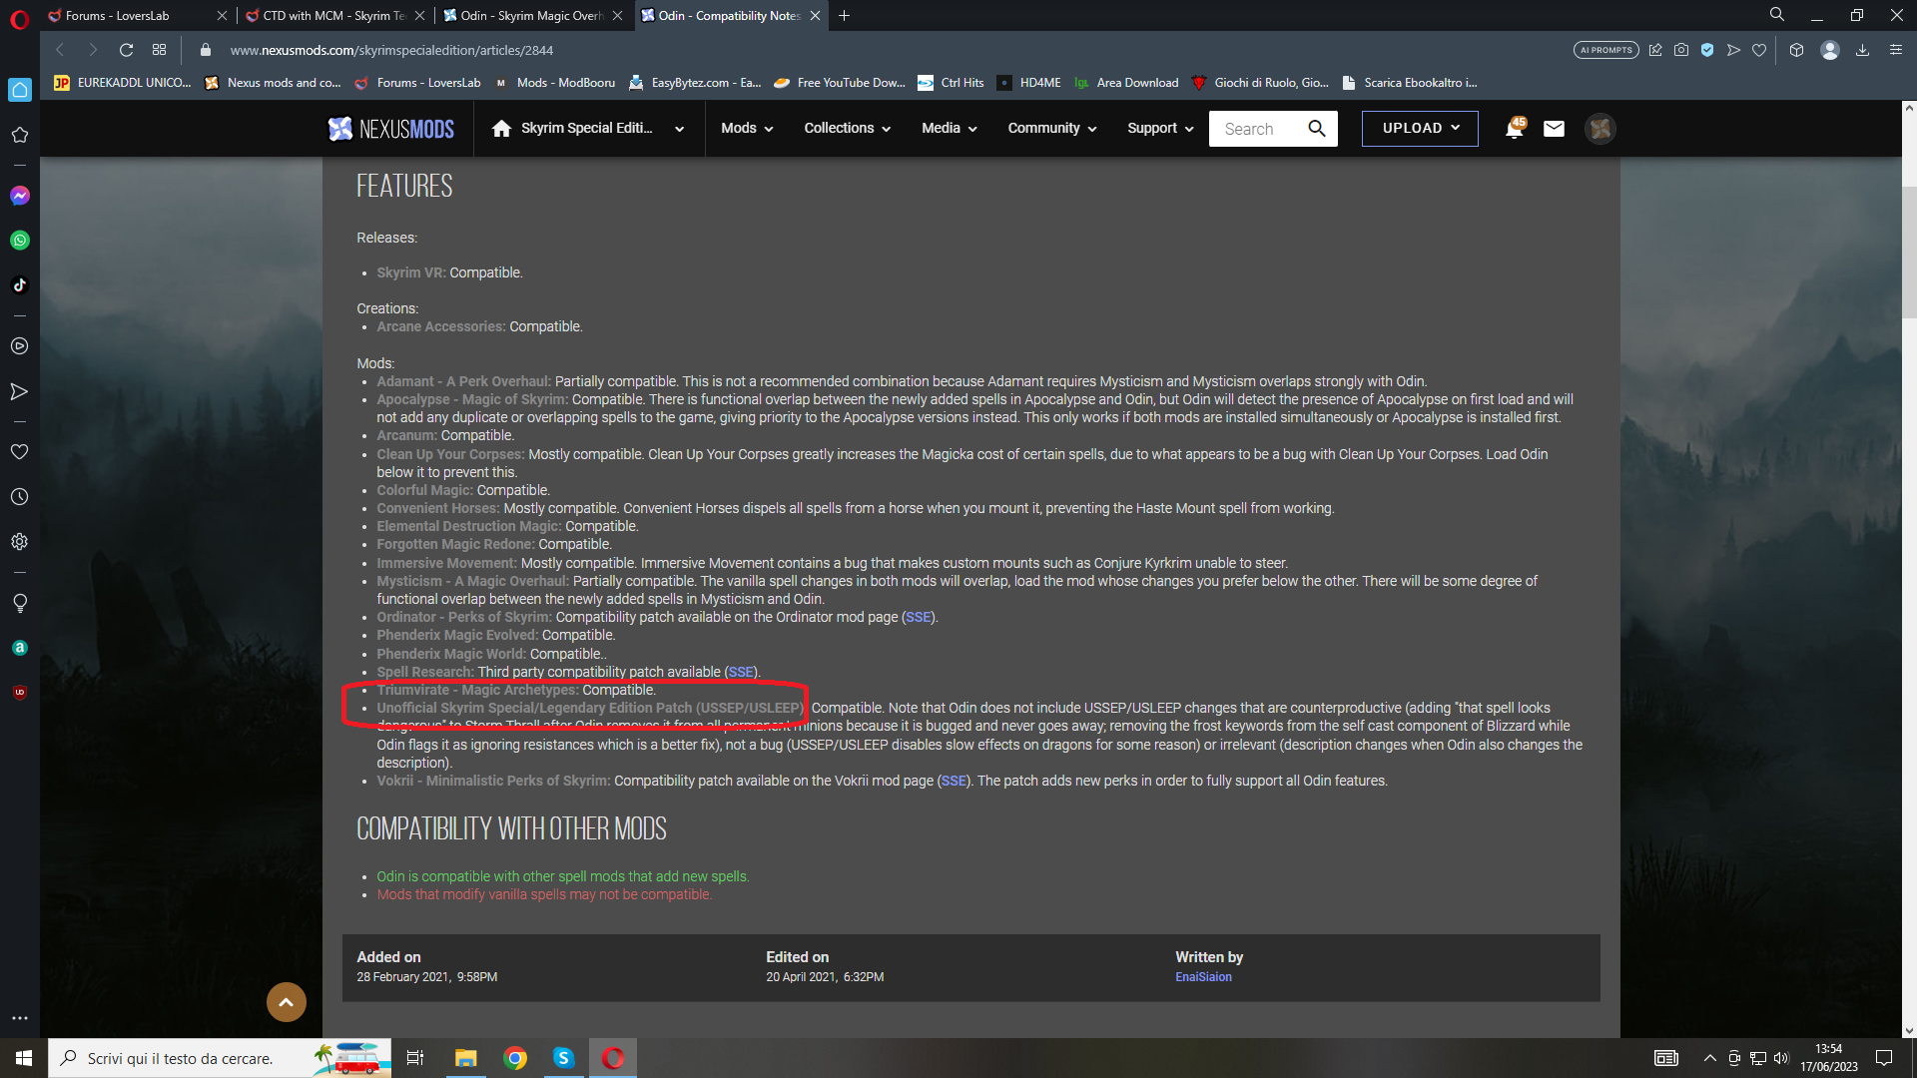1917x1078 pixels.
Task: Take snapshot with camera icon
Action: 1681,50
